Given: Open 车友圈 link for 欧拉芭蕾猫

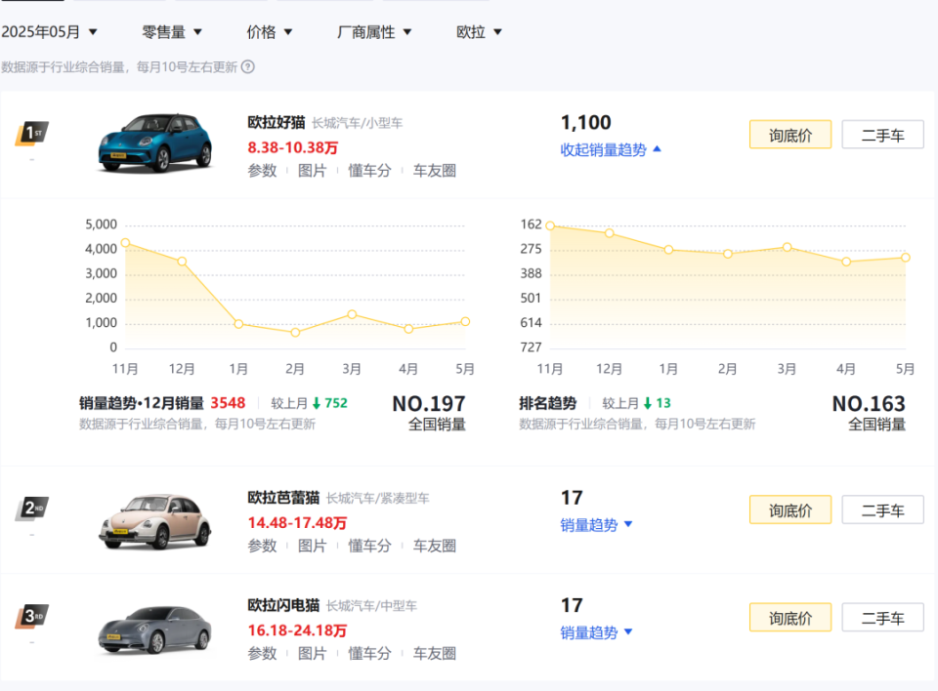Looking at the screenshot, I should [x=434, y=547].
